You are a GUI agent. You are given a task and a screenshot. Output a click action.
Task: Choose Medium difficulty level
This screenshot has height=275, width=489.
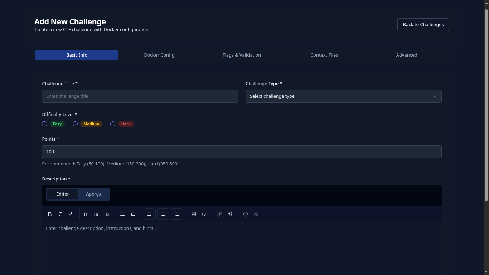pos(75,124)
